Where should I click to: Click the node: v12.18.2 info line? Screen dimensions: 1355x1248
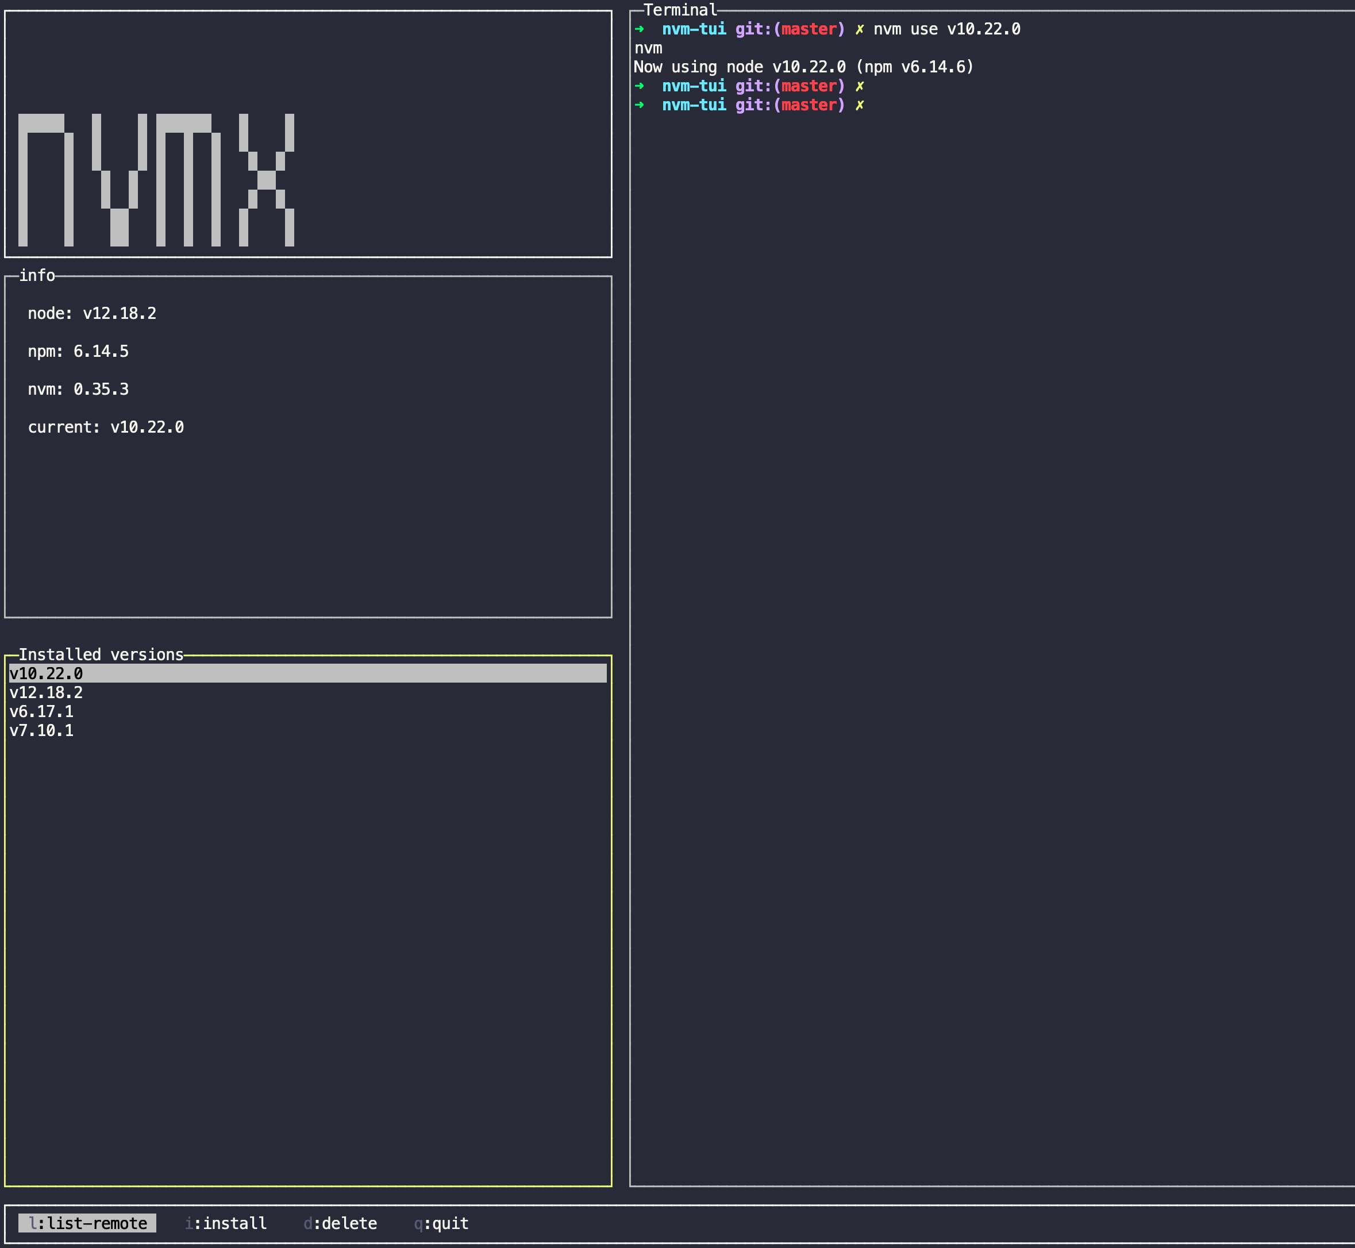[92, 313]
